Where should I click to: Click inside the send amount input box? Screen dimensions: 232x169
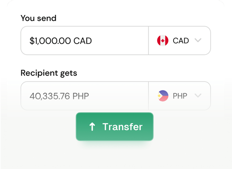coord(84,41)
